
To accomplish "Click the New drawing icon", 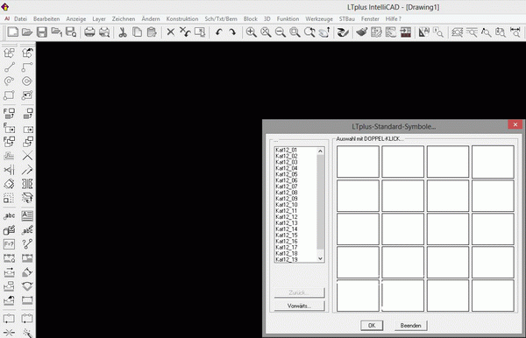I will 13,32.
